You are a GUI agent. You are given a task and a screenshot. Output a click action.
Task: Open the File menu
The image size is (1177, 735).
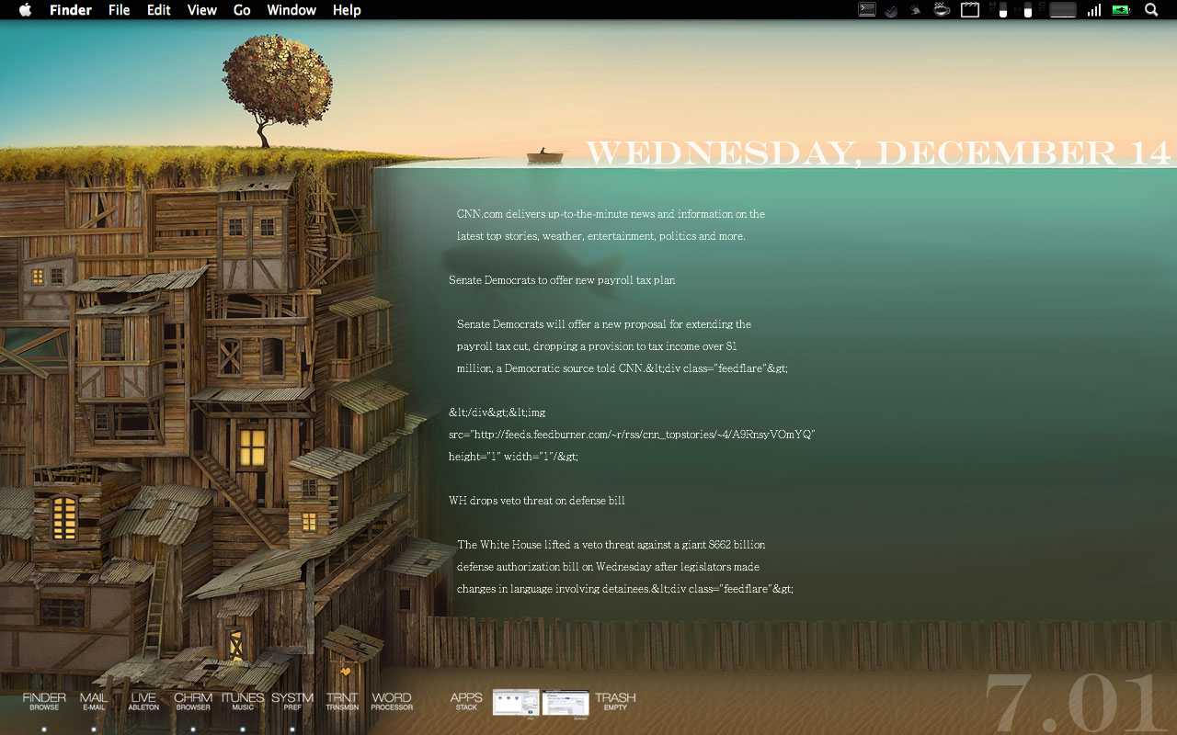point(119,10)
